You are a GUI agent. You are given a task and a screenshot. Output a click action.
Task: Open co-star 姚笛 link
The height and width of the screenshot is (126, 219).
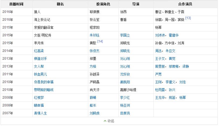click(x=172, y=98)
